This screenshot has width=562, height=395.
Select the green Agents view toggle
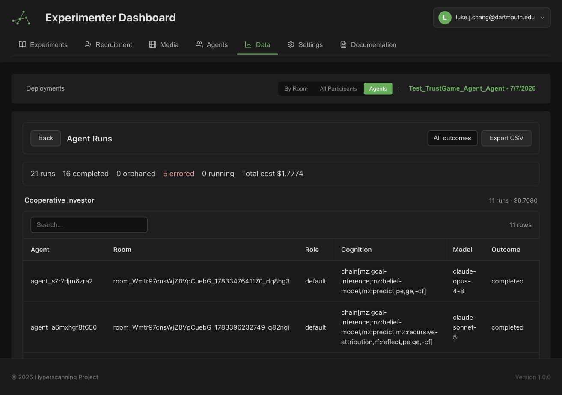pos(378,88)
